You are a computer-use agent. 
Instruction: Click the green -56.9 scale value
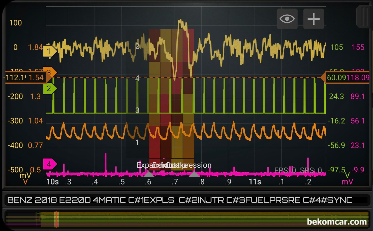(x=336, y=145)
